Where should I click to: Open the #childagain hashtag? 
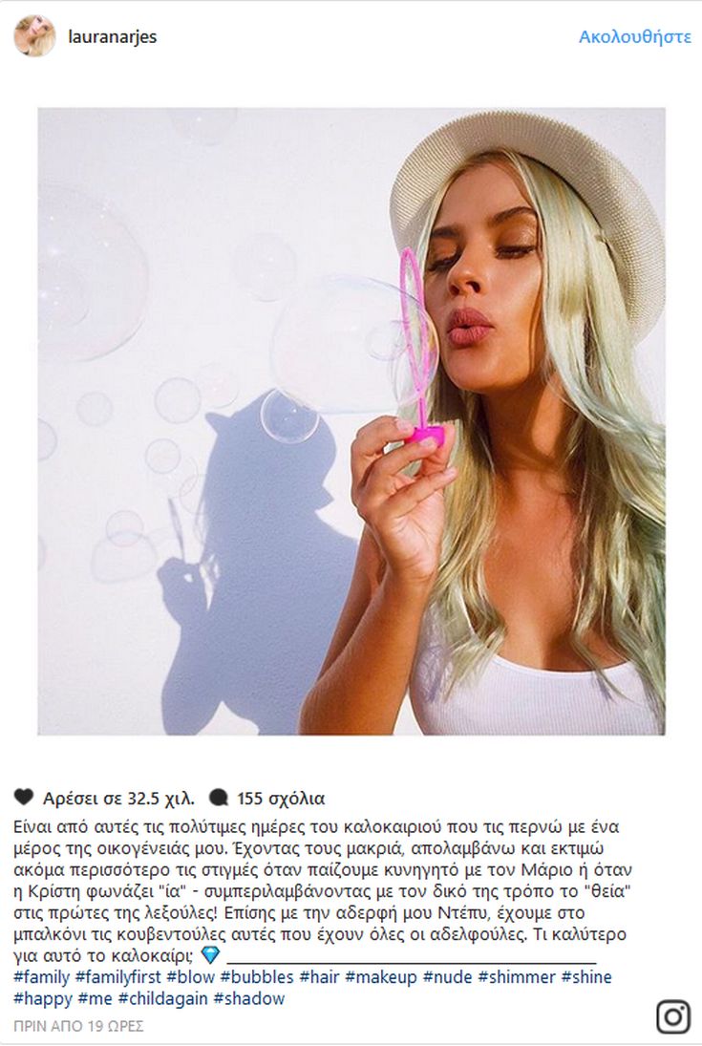[x=162, y=998]
